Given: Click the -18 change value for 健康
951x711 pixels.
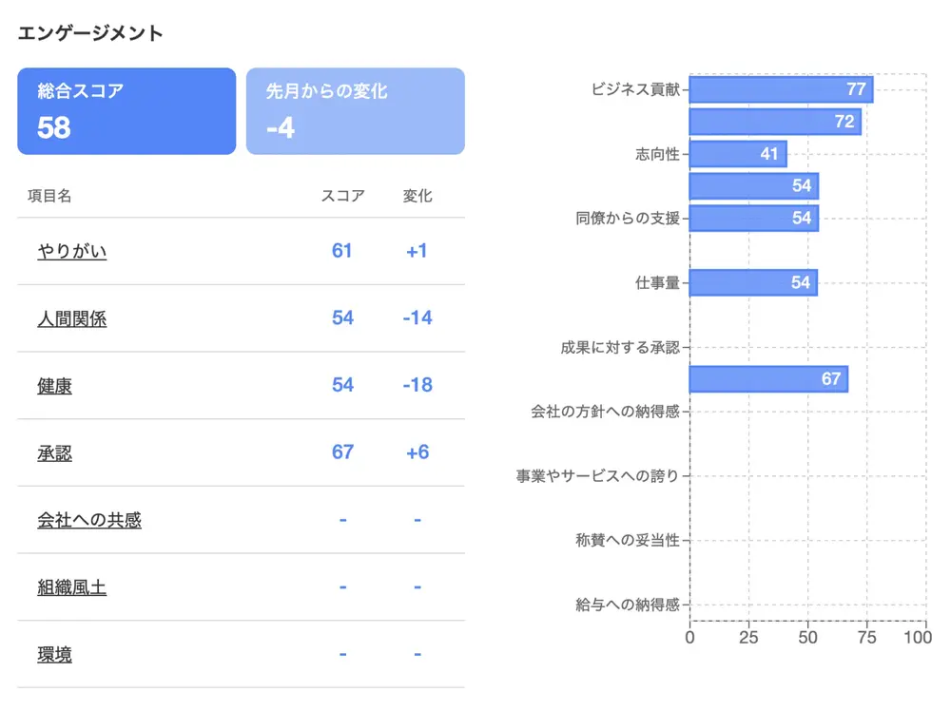Looking at the screenshot, I should 417,386.
